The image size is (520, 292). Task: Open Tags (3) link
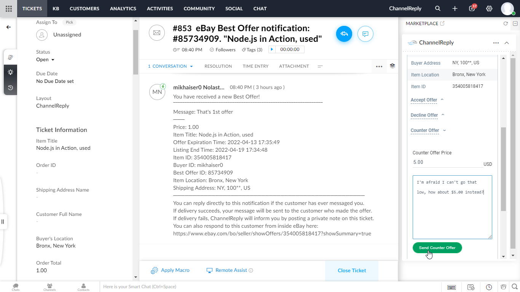(x=252, y=50)
